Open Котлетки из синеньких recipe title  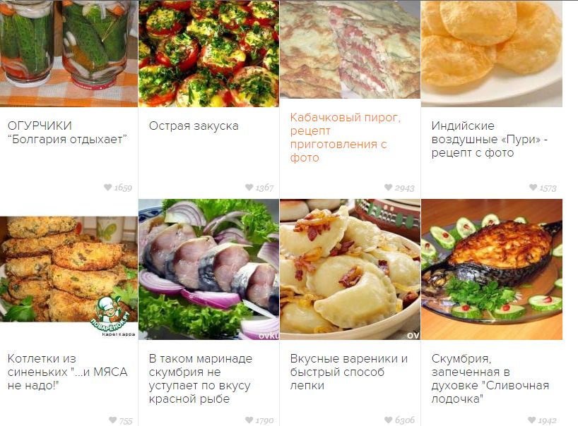coord(67,372)
